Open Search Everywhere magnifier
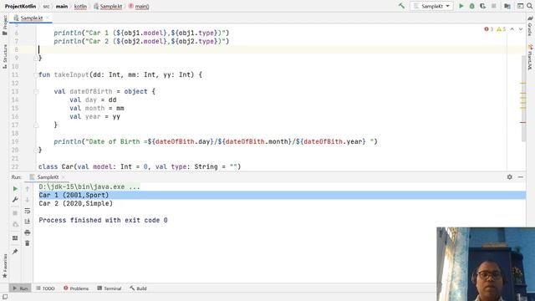Screen dimensions: 535x301 click(530, 6)
